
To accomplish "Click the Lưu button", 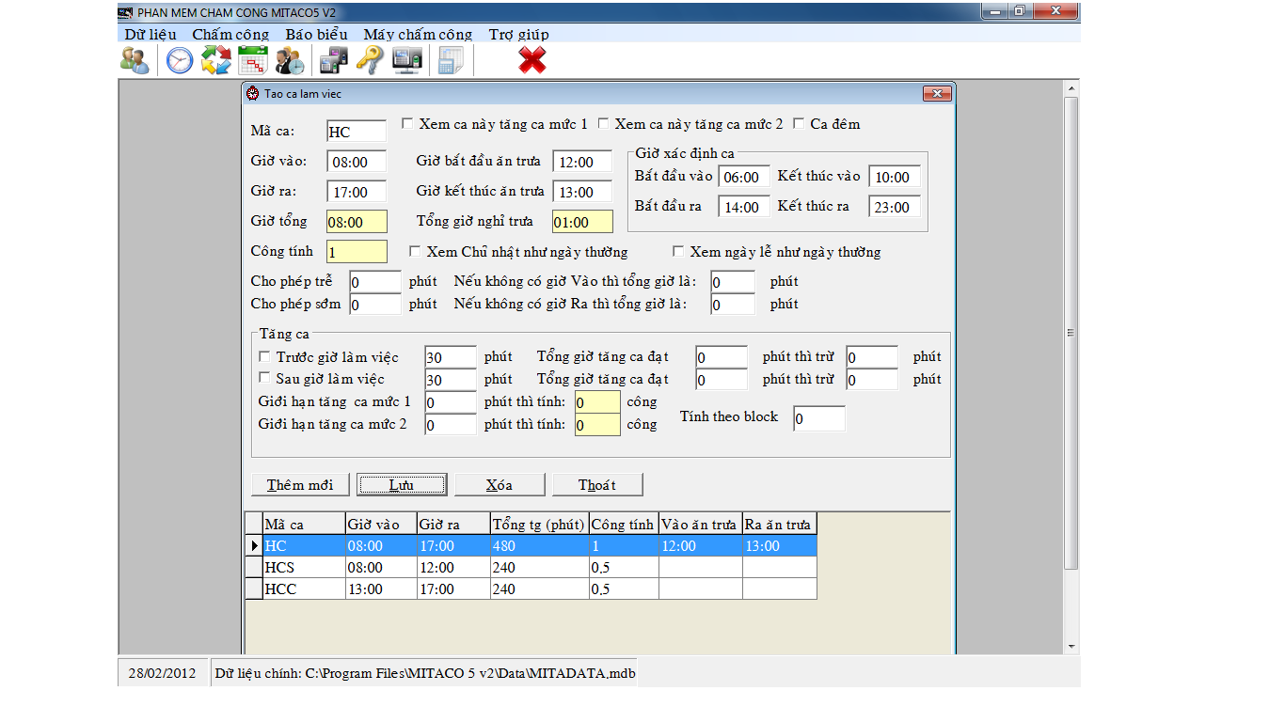I will point(402,484).
